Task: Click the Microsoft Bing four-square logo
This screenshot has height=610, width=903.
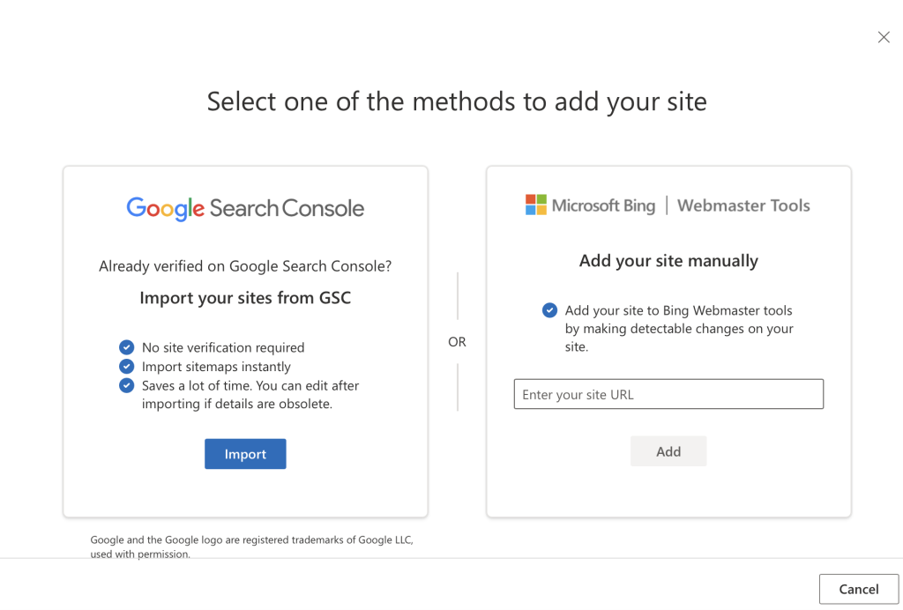Action: point(536,205)
